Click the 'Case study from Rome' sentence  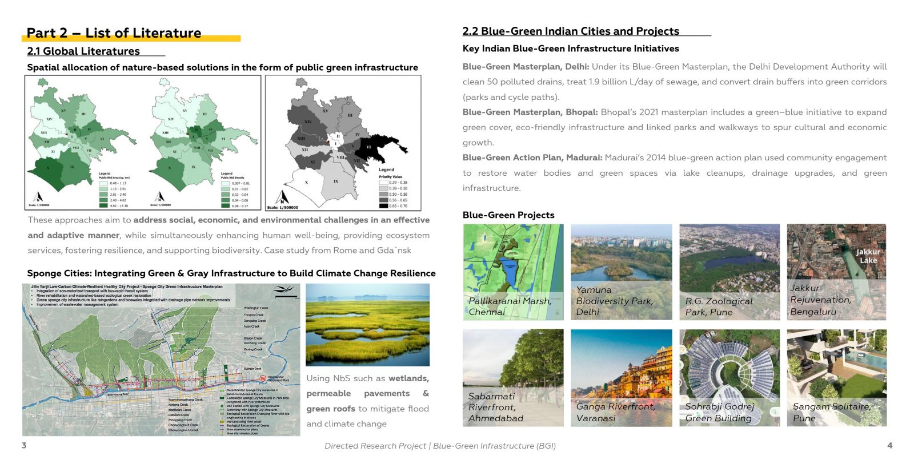click(x=338, y=251)
